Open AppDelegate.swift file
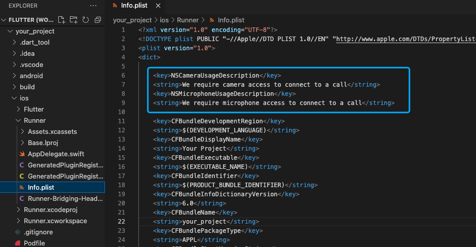 (x=56, y=154)
